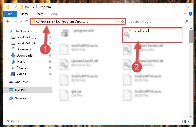Navigate up one folder level arrow
Image resolution: width=196 pixels, height=127 pixels.
click(x=27, y=21)
